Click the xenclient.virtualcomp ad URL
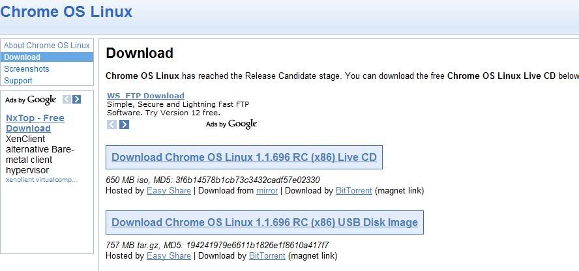The height and width of the screenshot is (271, 579). pos(42,180)
